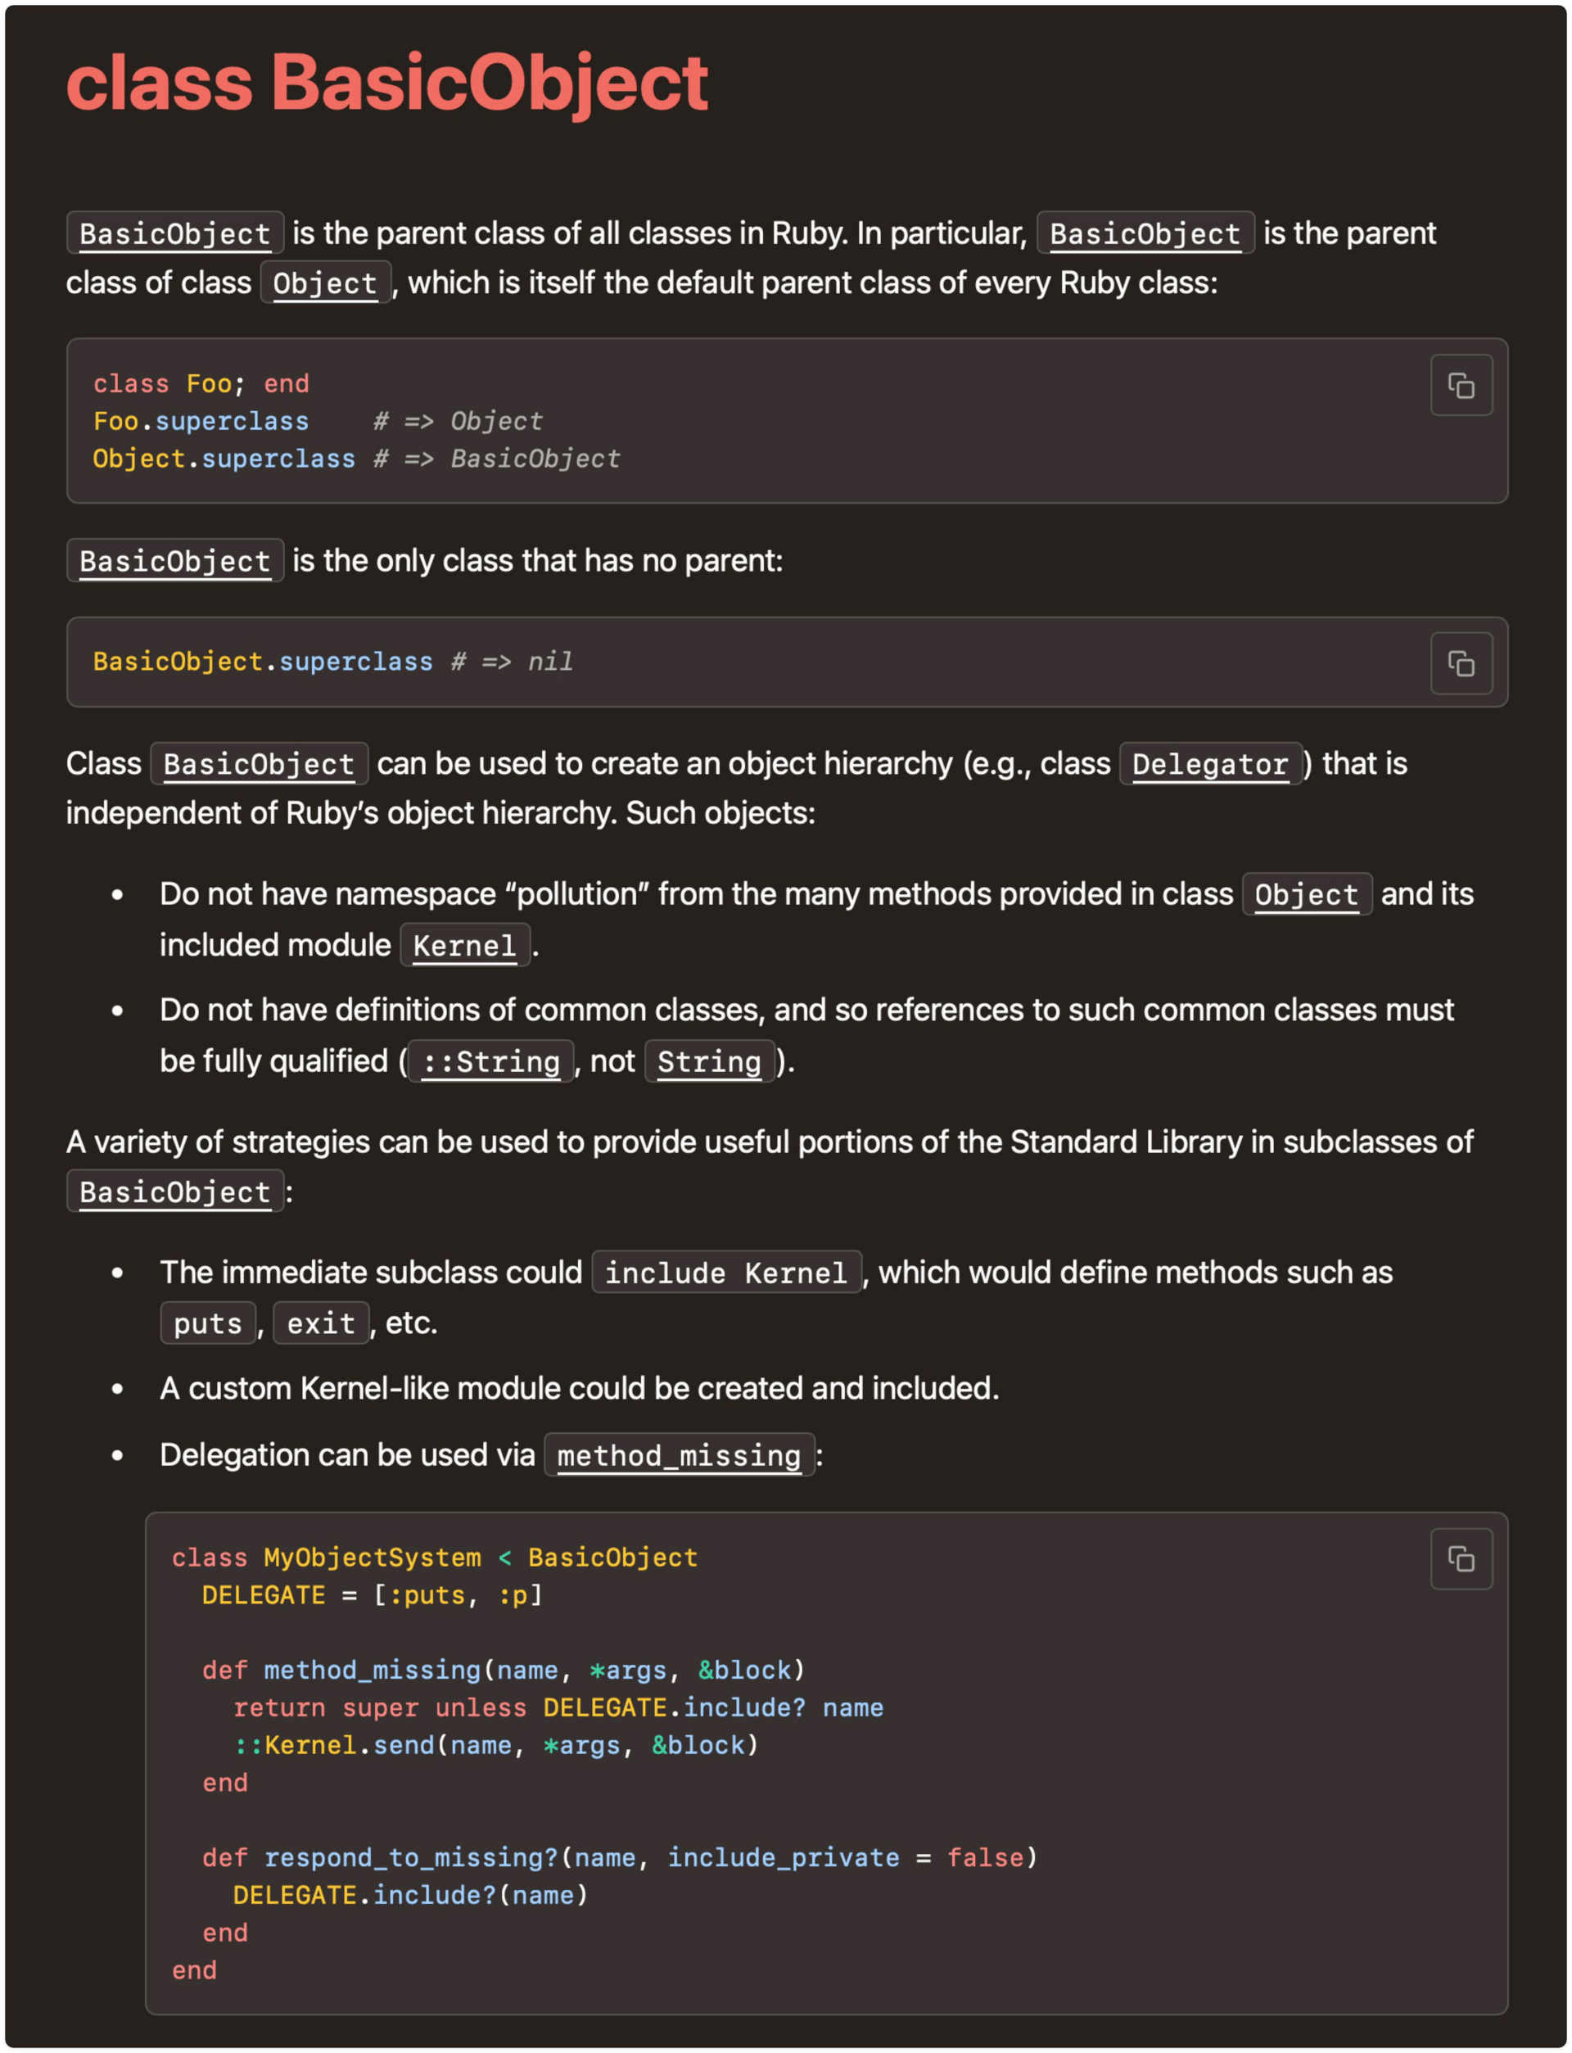Open the Kernel module link

click(x=465, y=946)
